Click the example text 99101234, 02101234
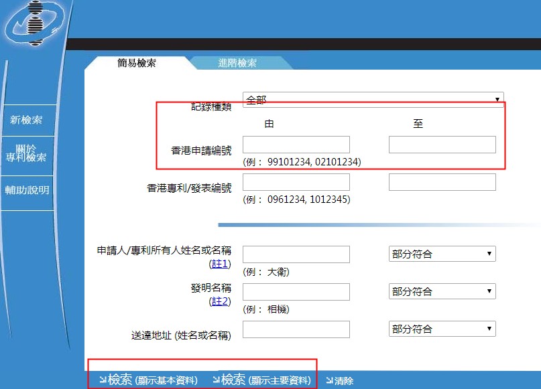 (313, 162)
